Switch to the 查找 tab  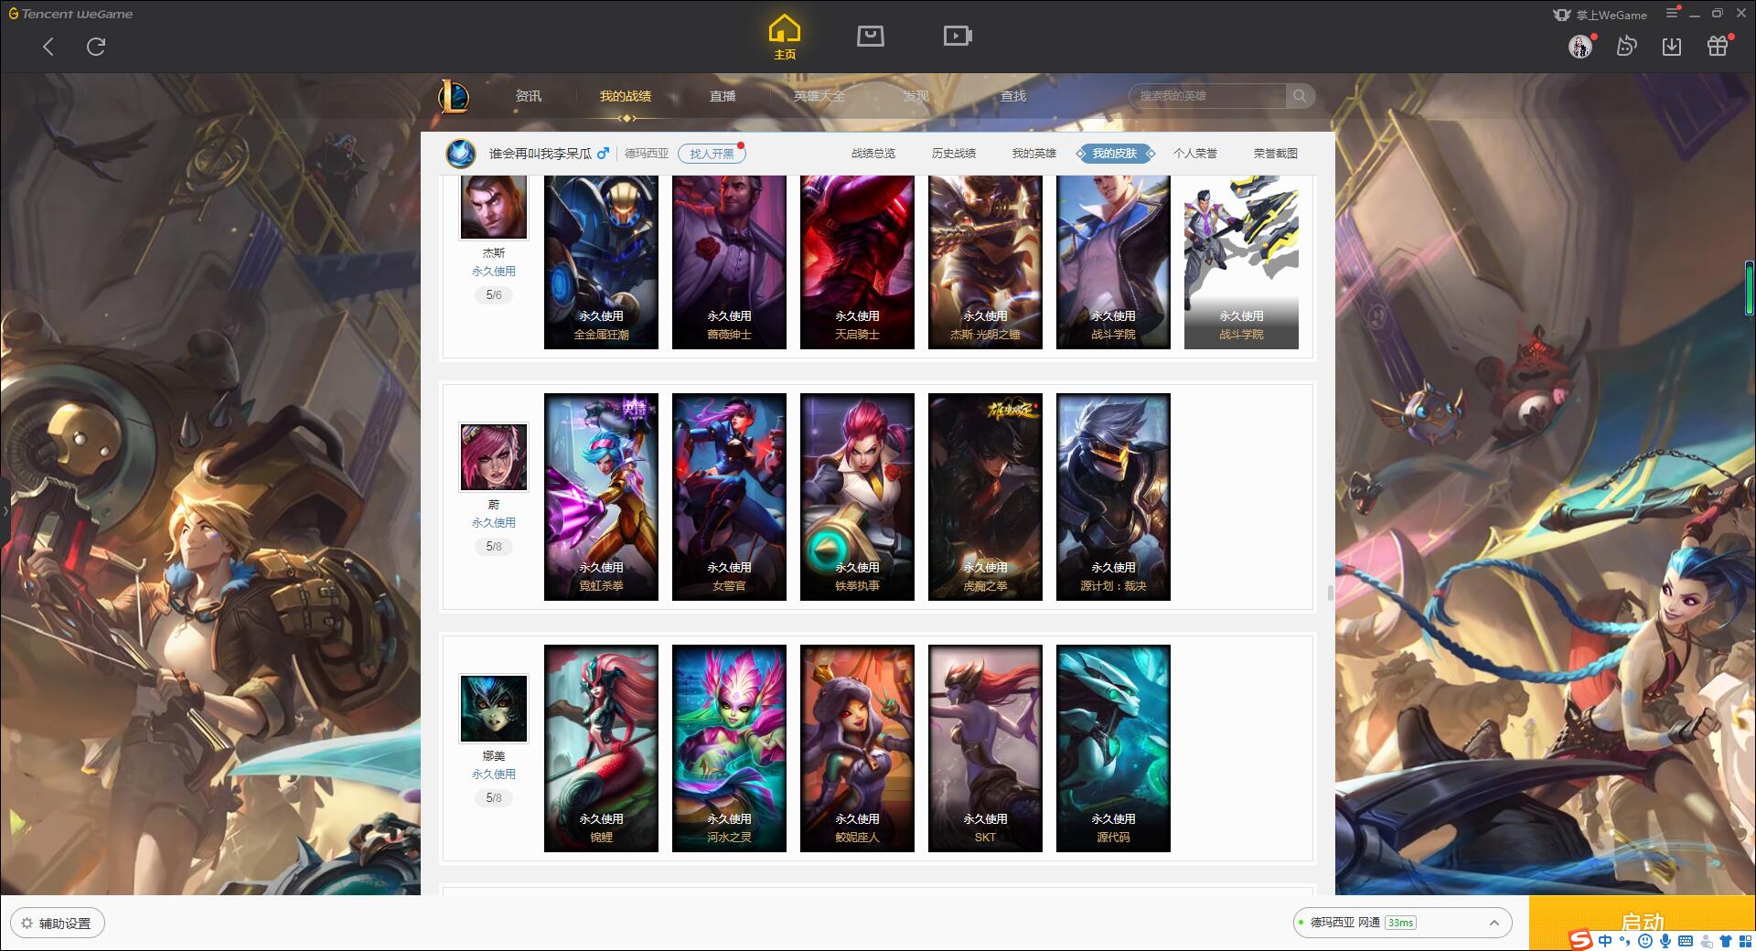pyautogui.click(x=1013, y=96)
